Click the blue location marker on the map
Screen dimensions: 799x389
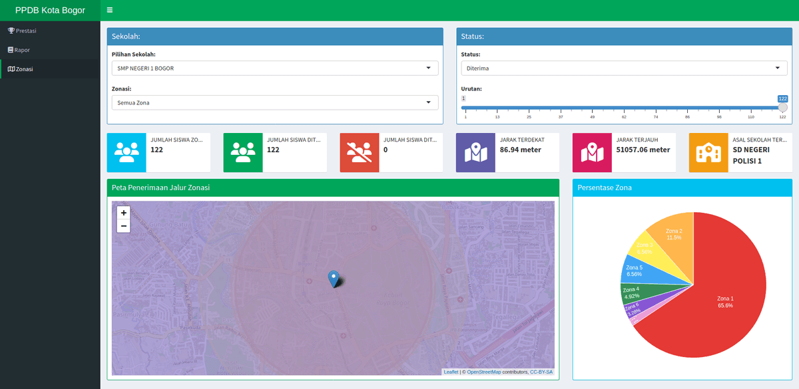[334, 279]
